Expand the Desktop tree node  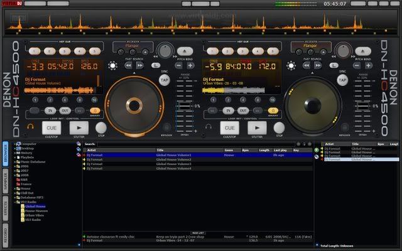tap(15, 149)
